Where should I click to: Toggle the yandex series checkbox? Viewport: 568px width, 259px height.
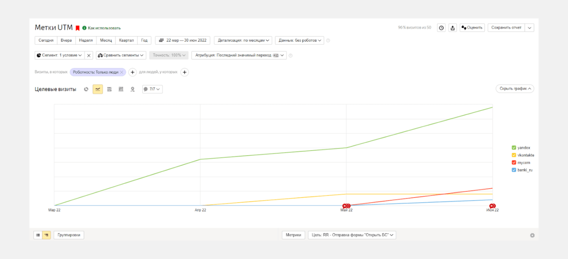pos(514,148)
